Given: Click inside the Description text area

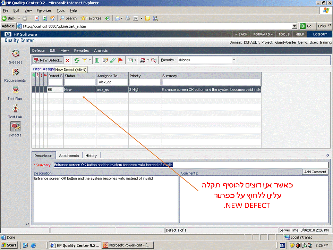Looking at the screenshot, I should [x=106, y=199].
